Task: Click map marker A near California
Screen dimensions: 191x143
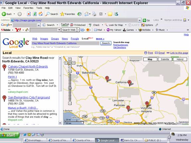Action: (130, 83)
